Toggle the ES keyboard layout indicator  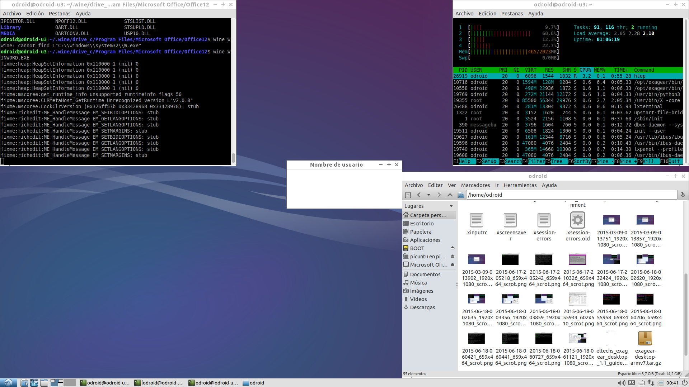[x=632, y=383]
